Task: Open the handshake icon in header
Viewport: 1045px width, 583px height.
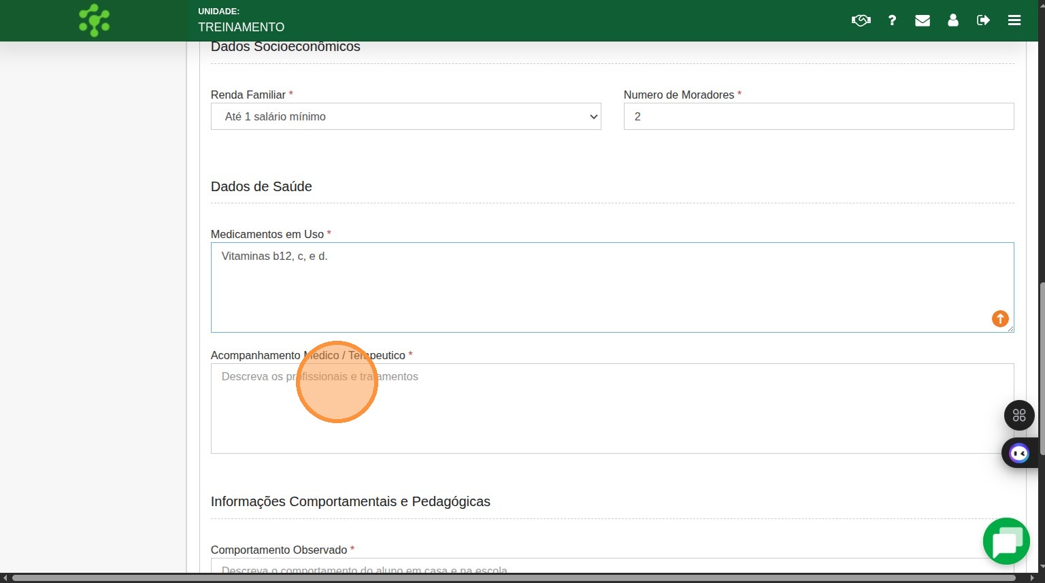Action: [x=861, y=20]
